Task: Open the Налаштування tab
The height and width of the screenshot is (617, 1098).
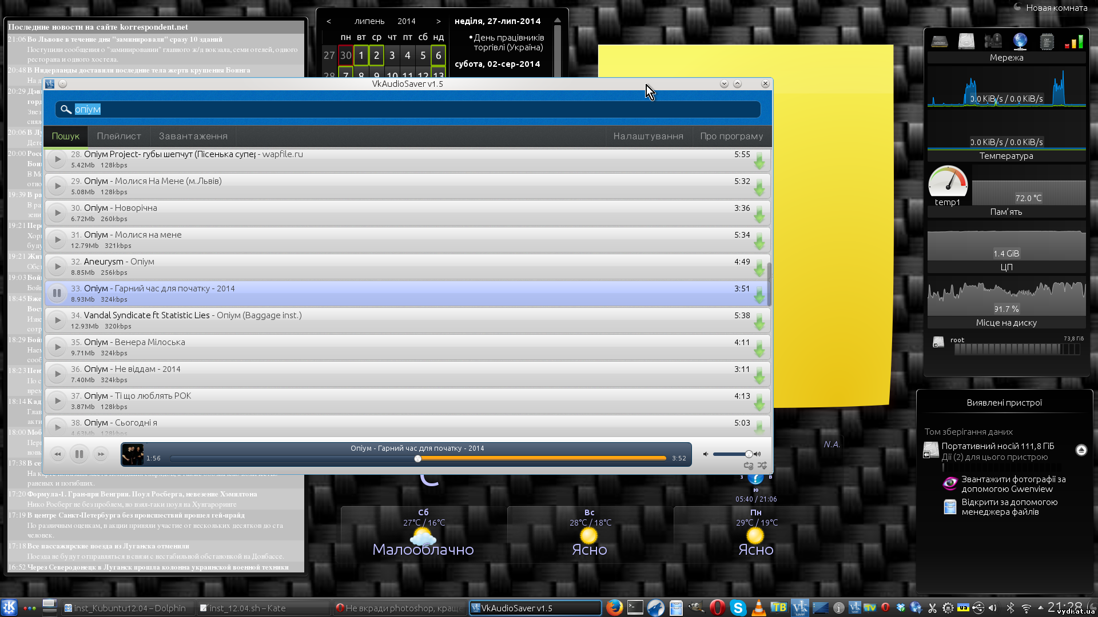Action: click(x=649, y=137)
